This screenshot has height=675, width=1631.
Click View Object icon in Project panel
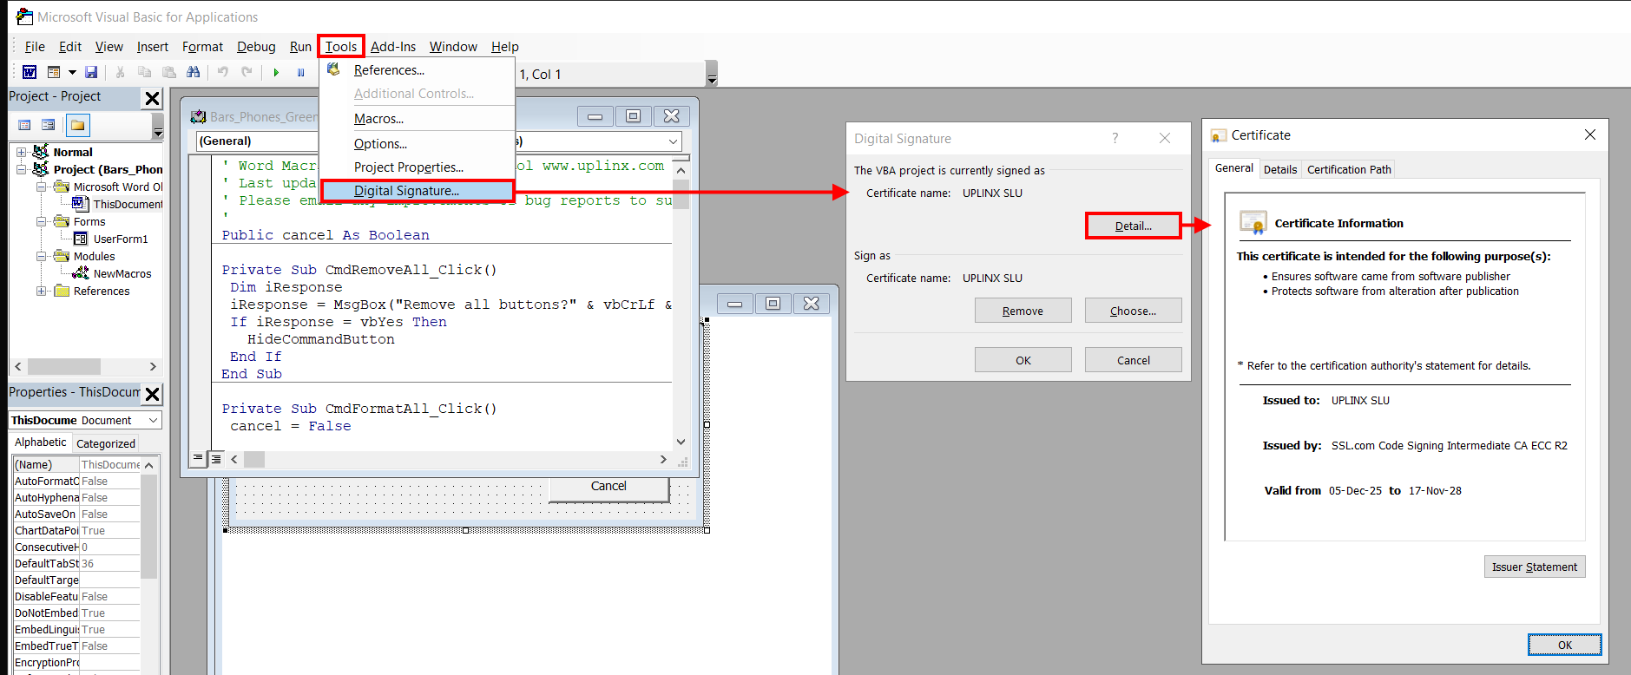(x=49, y=125)
